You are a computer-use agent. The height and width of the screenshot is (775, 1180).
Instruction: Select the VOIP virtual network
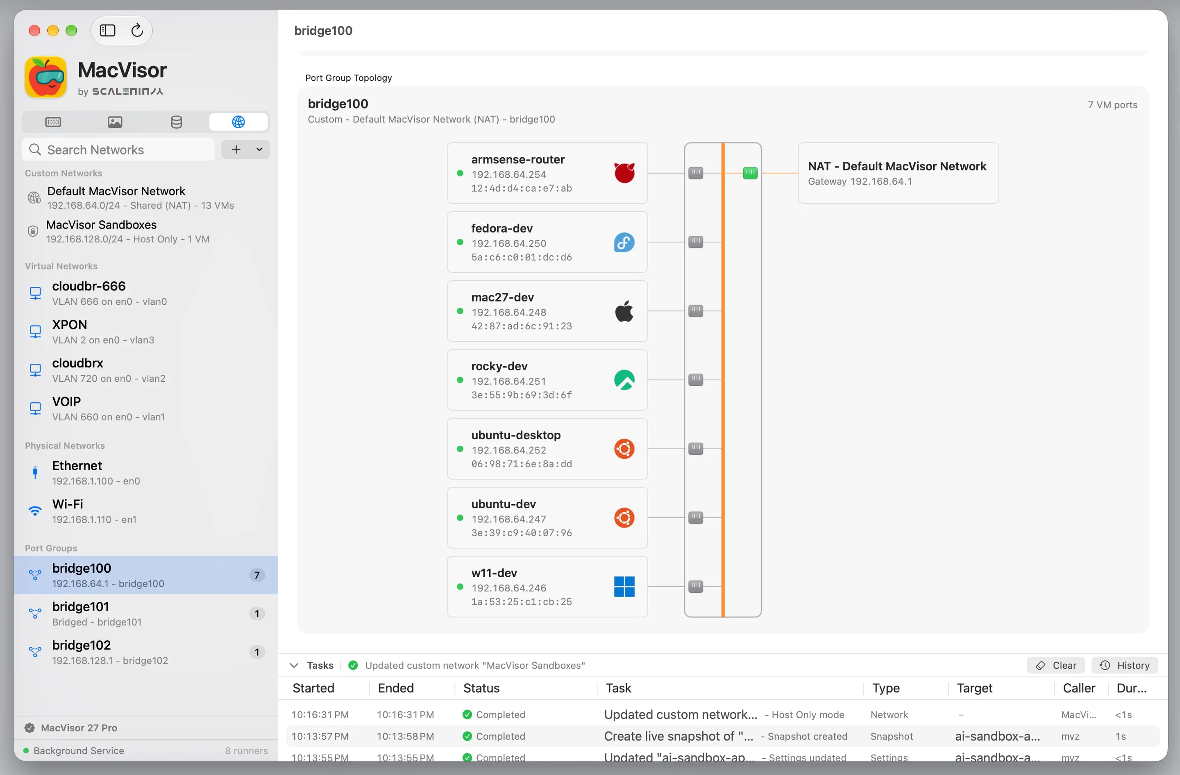[146, 408]
